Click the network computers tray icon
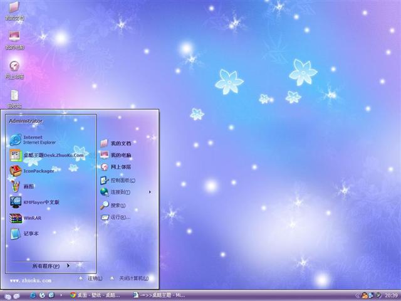401x301 pixels. [x=371, y=295]
